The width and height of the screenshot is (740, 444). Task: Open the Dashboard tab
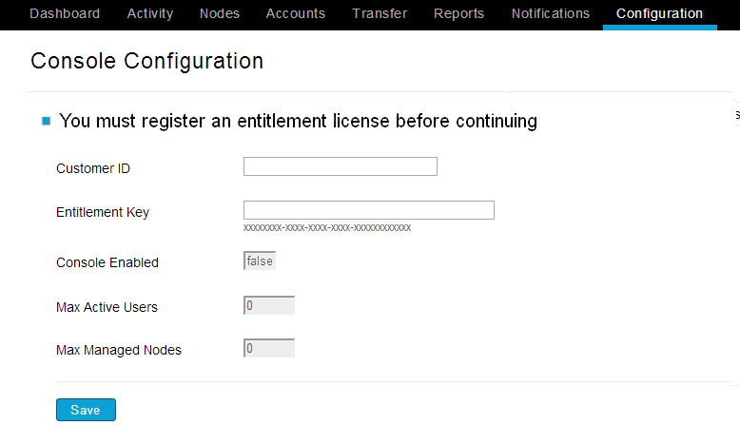pyautogui.click(x=65, y=13)
